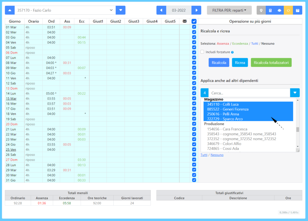Click the printer icon
Image resolution: width=308 pixels, height=221 pixels.
tap(279, 10)
